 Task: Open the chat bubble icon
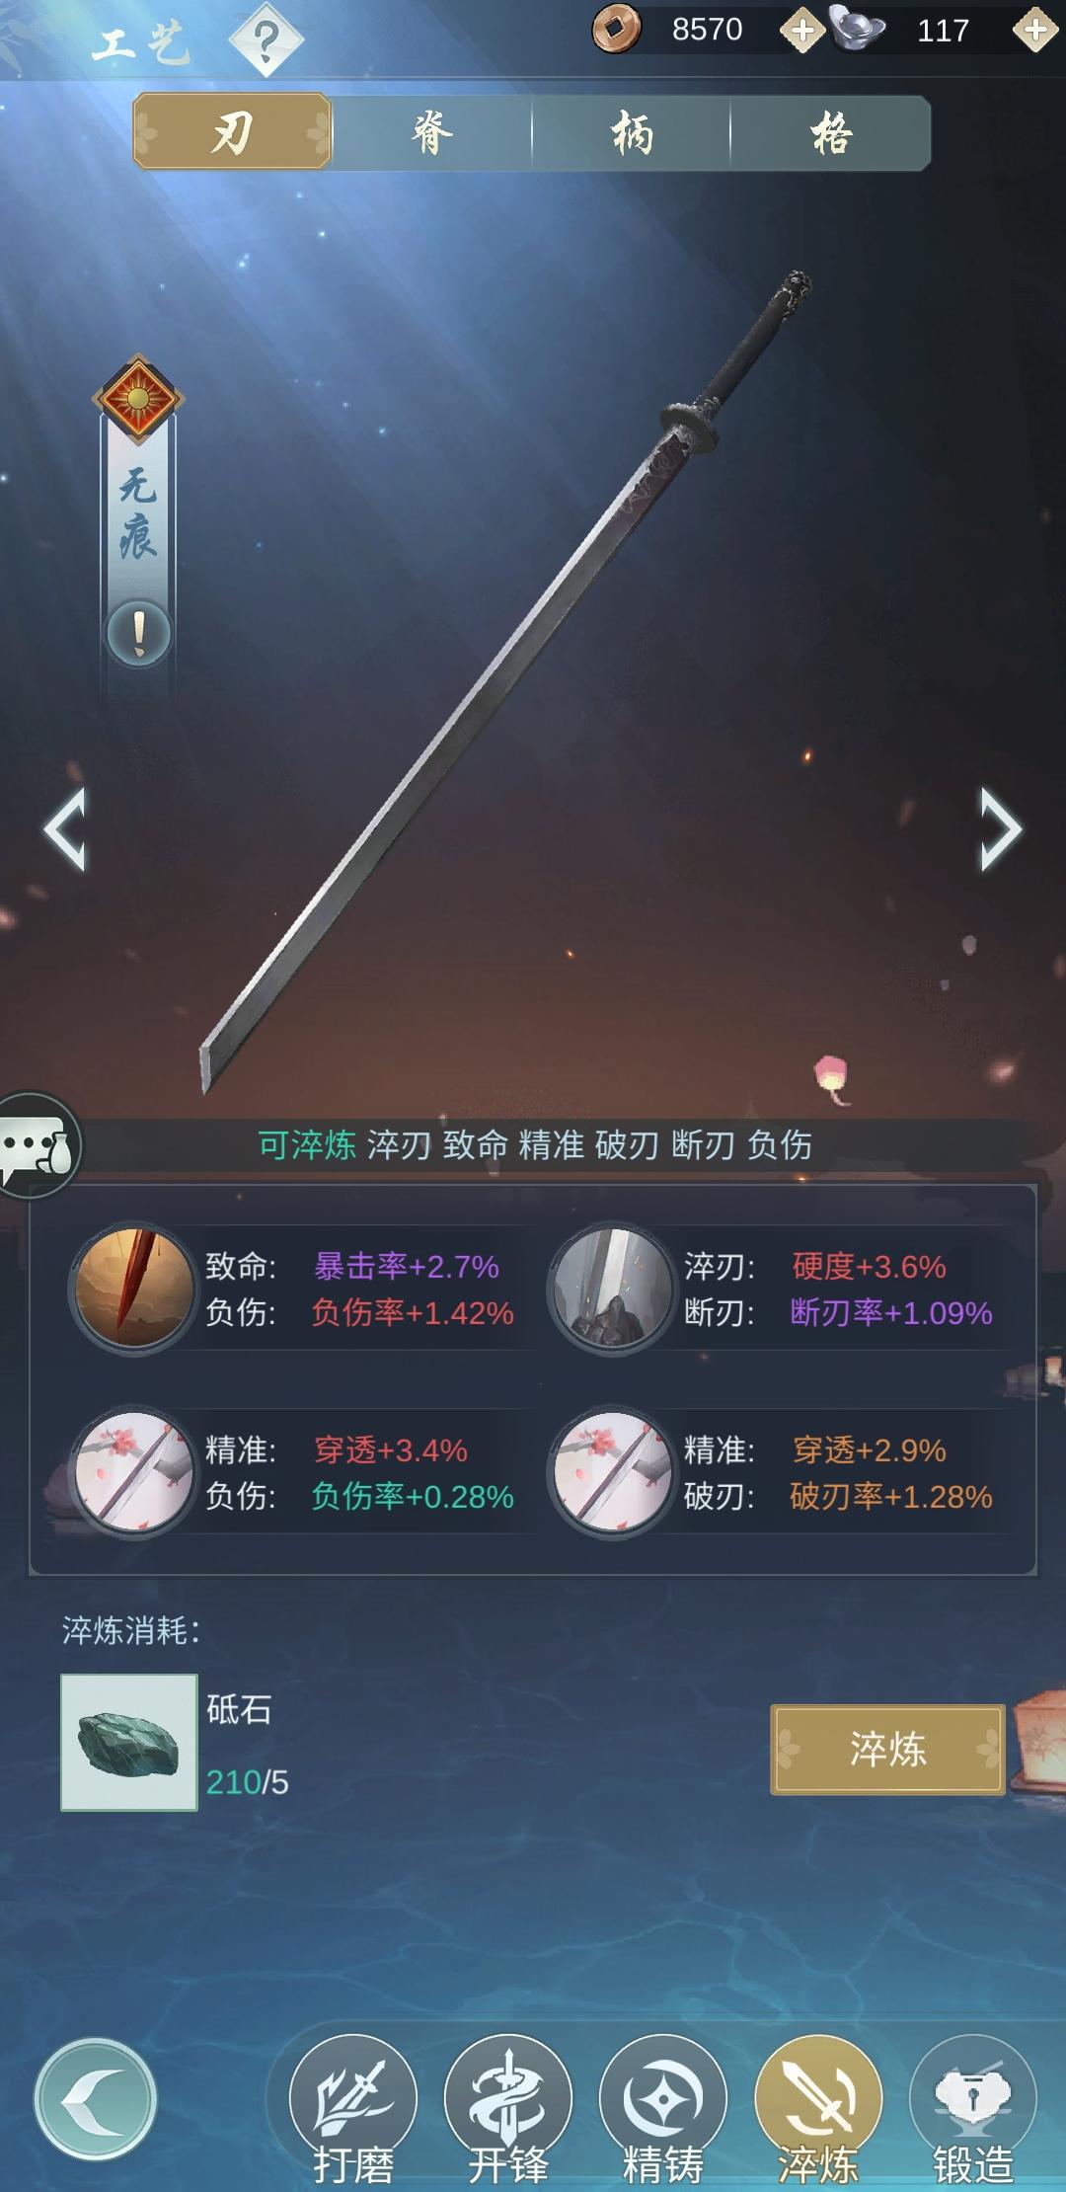[39, 1145]
